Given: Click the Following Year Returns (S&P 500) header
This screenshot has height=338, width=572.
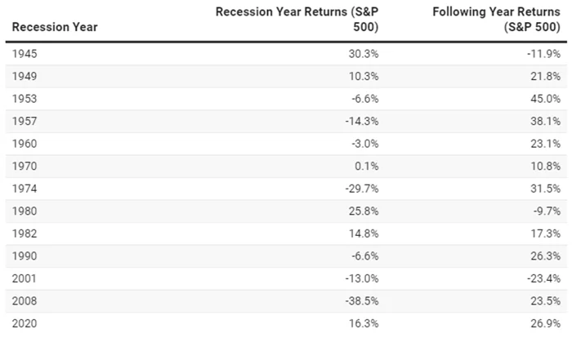Looking at the screenshot, I should pos(495,19).
